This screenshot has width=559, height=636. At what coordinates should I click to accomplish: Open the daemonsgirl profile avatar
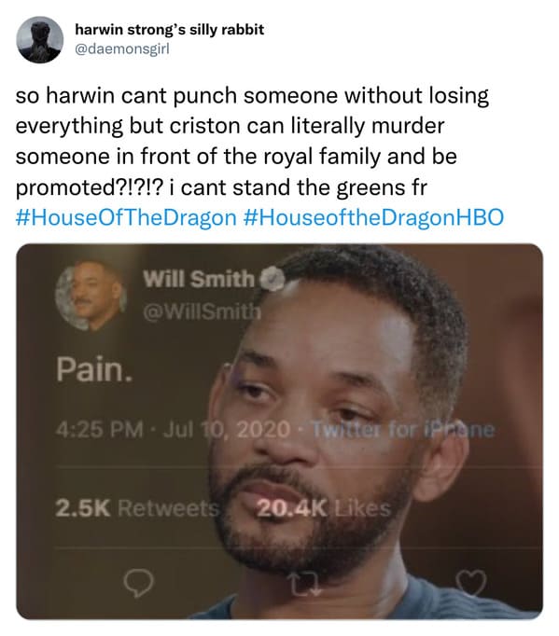click(x=40, y=40)
